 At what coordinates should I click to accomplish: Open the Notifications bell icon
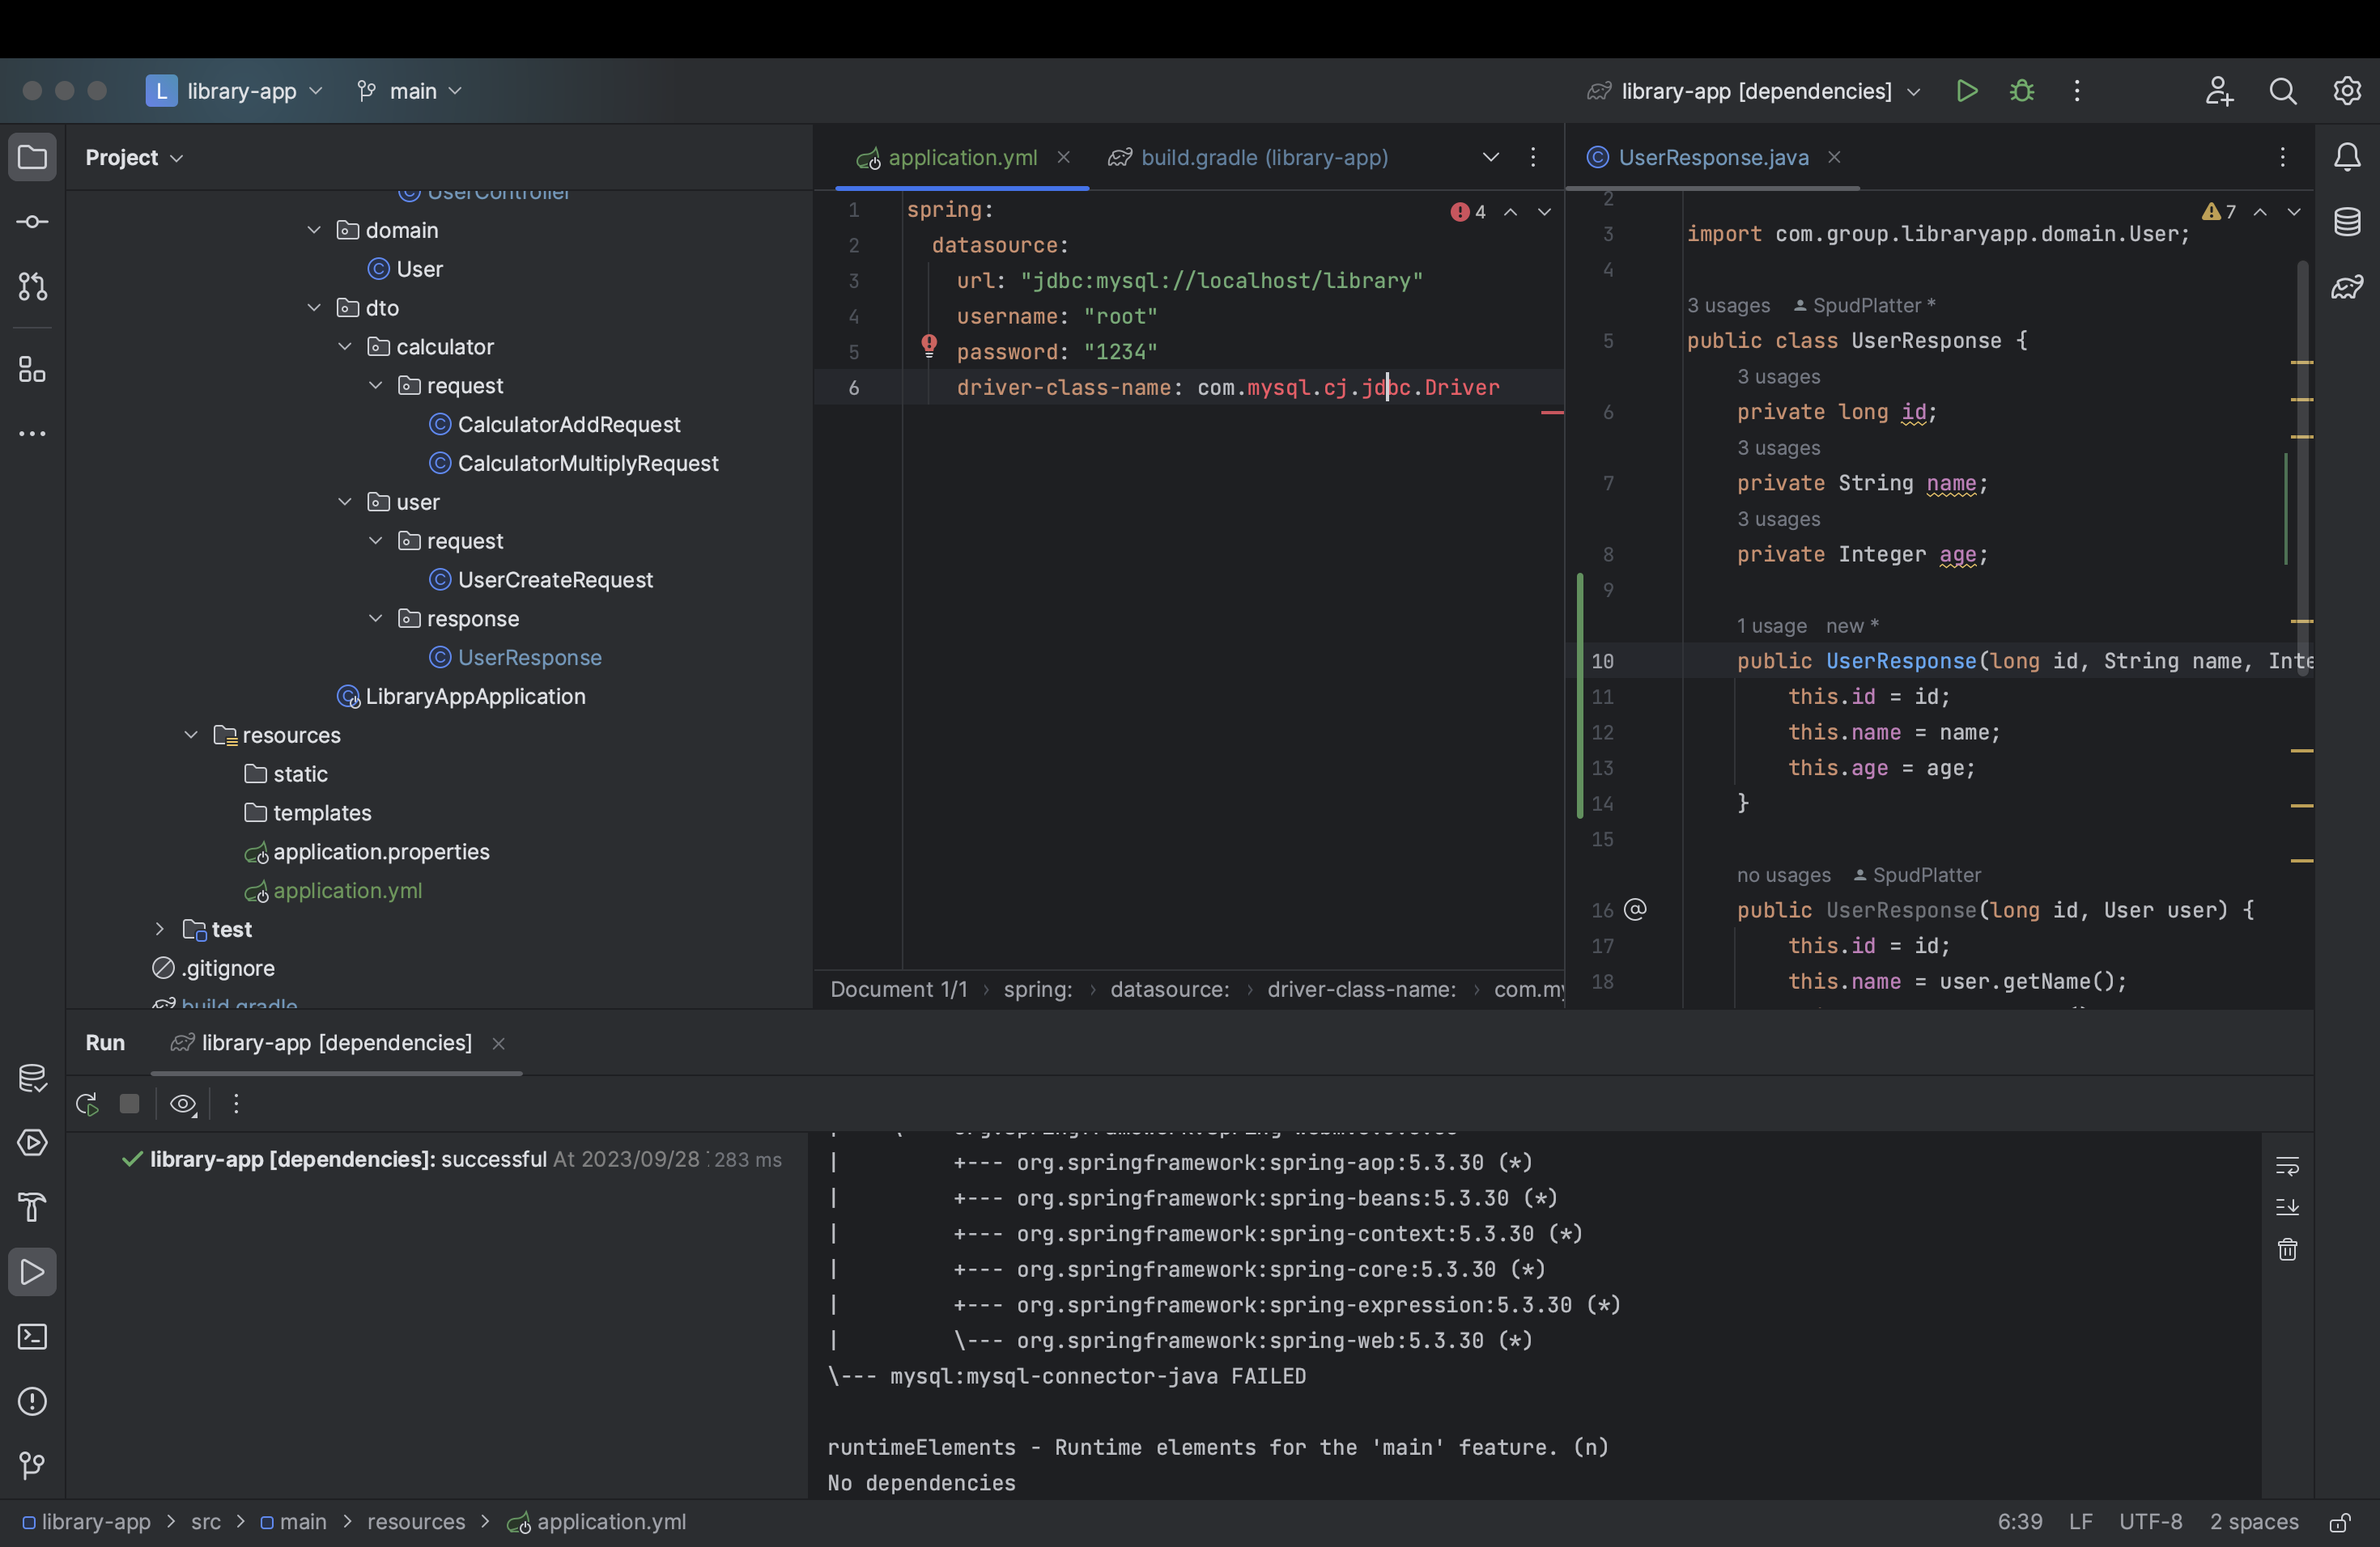(x=2347, y=157)
